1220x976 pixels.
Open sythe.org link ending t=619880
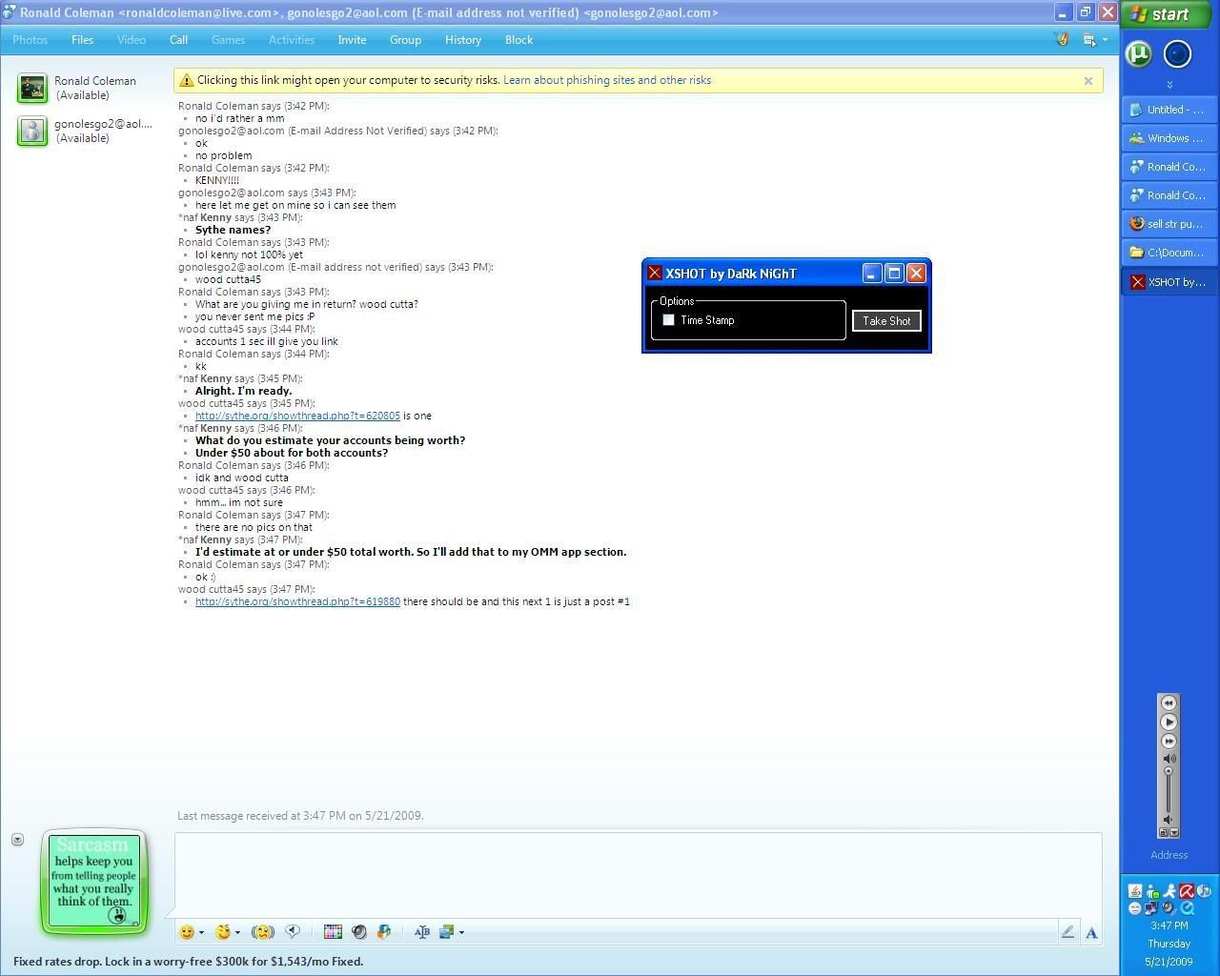(297, 601)
